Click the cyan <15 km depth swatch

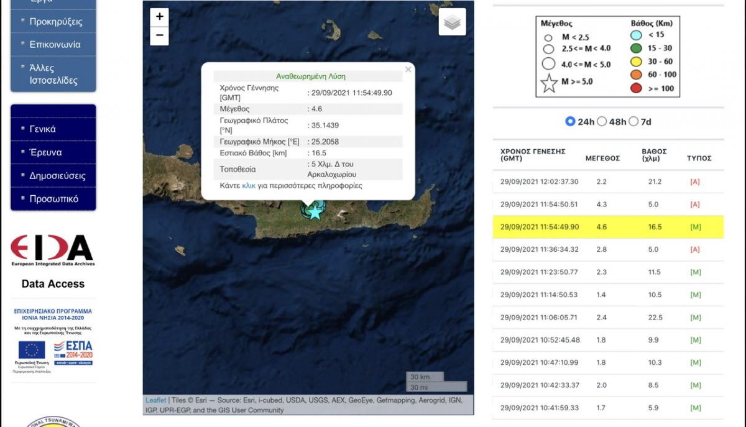pyautogui.click(x=636, y=35)
